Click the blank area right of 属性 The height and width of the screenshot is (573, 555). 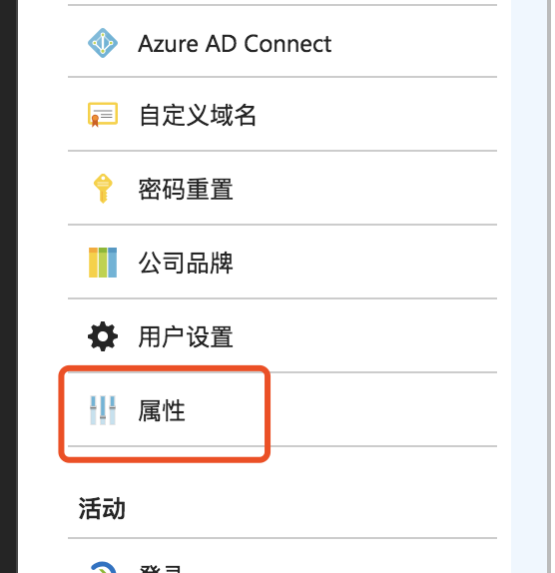point(383,410)
